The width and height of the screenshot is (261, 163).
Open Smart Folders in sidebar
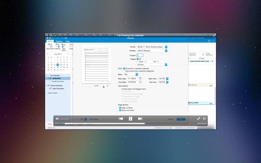[x=53, y=93]
